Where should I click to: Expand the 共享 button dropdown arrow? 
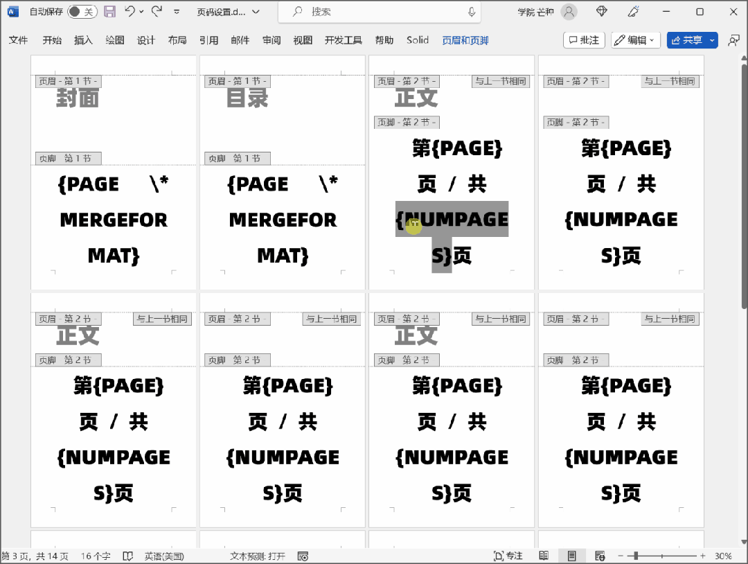click(x=712, y=40)
